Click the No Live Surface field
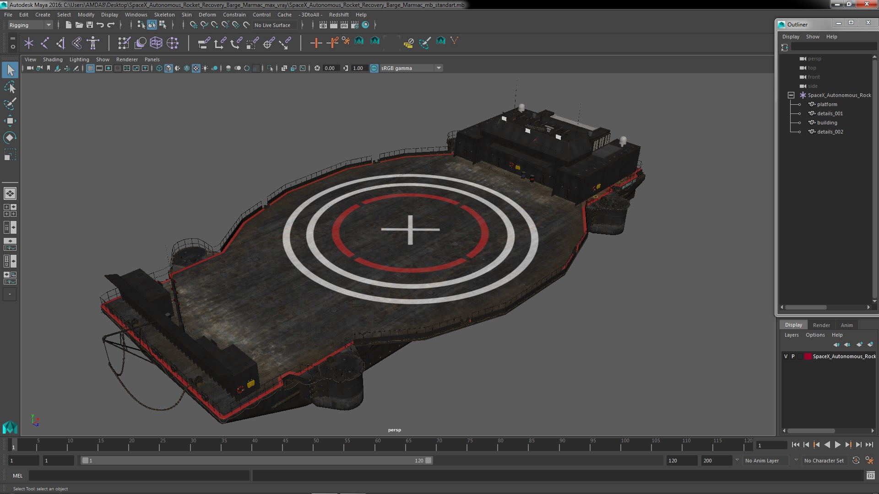The width and height of the screenshot is (879, 494). click(274, 25)
